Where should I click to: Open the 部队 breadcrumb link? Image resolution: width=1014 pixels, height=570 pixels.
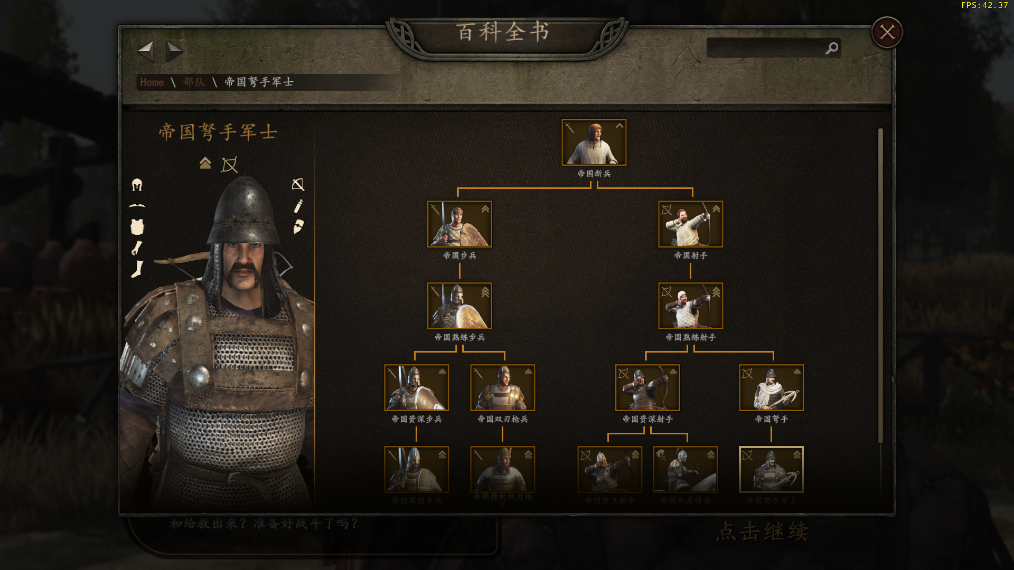194,82
